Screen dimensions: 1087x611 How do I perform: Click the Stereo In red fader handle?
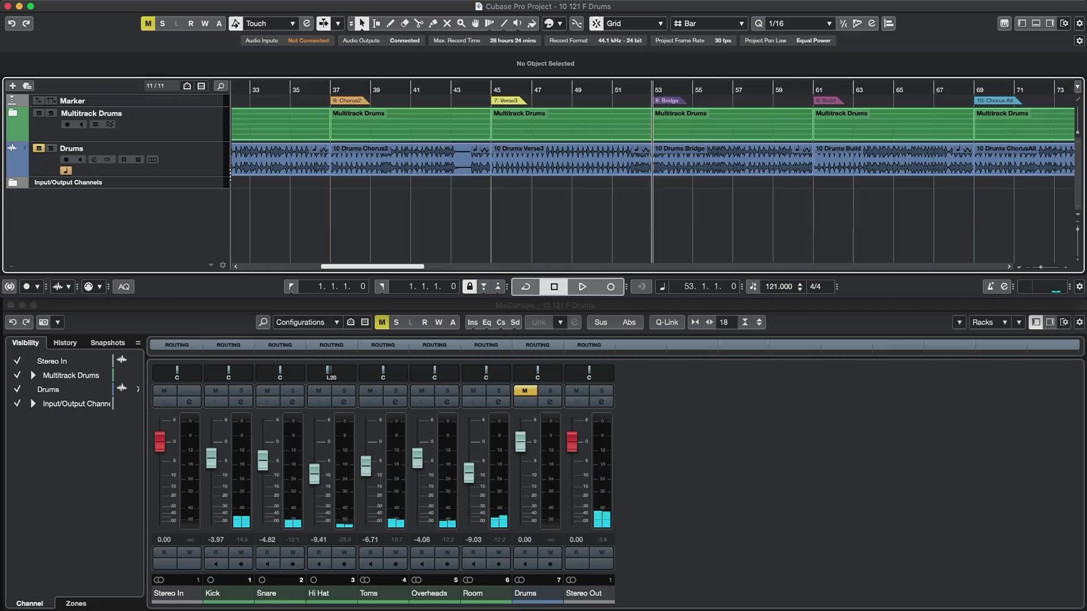pyautogui.click(x=160, y=441)
